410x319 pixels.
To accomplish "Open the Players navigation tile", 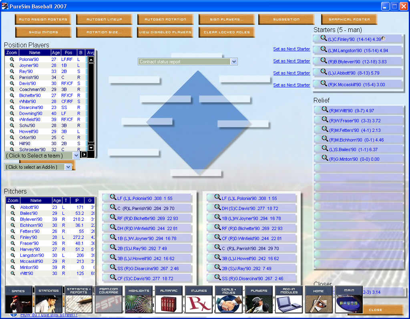I will tap(259, 300).
